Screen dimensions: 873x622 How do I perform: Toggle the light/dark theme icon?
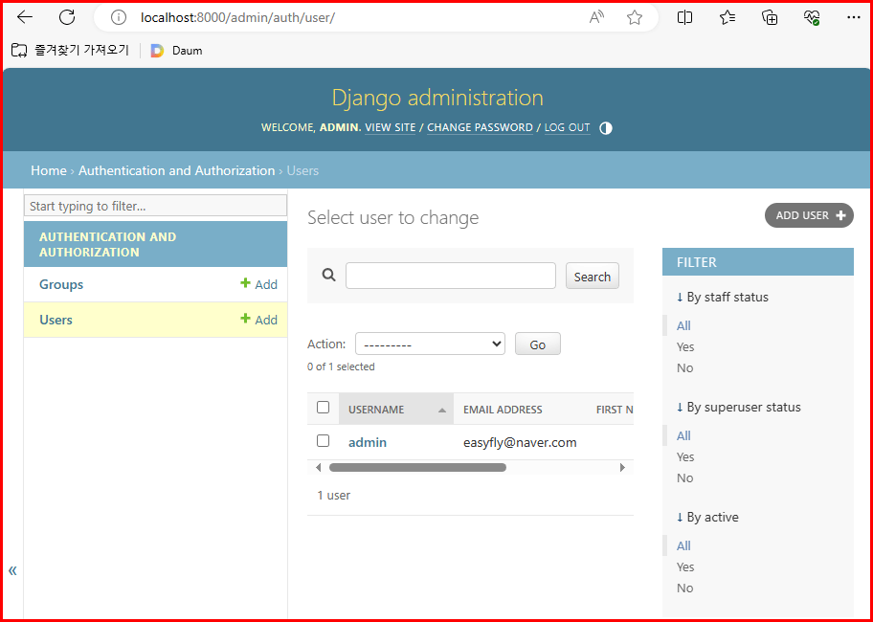tap(606, 128)
